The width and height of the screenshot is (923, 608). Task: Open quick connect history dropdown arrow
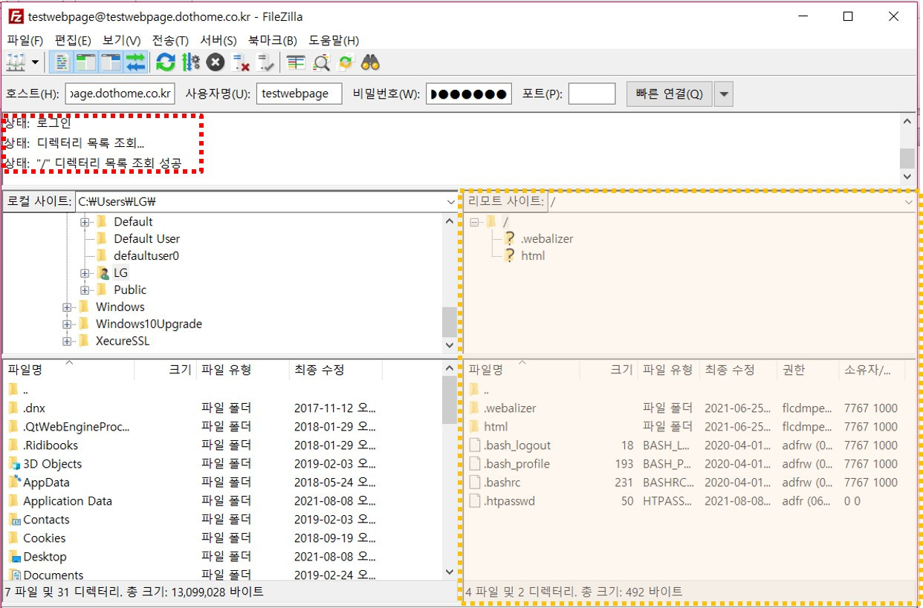coord(724,94)
